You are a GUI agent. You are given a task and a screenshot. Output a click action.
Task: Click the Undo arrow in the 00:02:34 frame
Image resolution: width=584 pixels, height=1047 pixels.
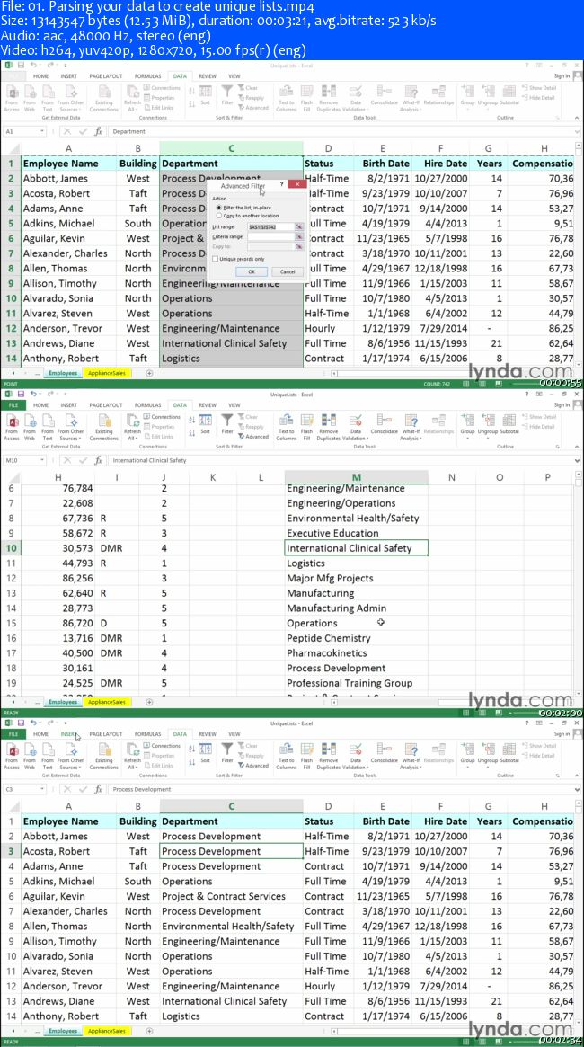pos(32,723)
